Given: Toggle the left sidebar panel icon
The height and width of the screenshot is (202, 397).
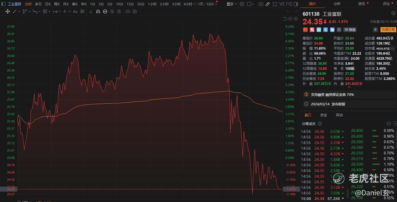Looking at the screenshot, I should [x=3, y=4].
